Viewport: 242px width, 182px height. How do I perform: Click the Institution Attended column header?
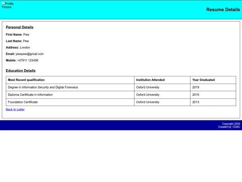[x=162, y=80]
